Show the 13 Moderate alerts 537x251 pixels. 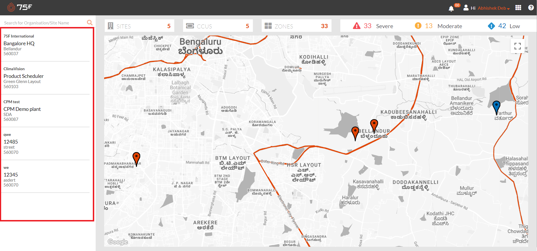439,26
